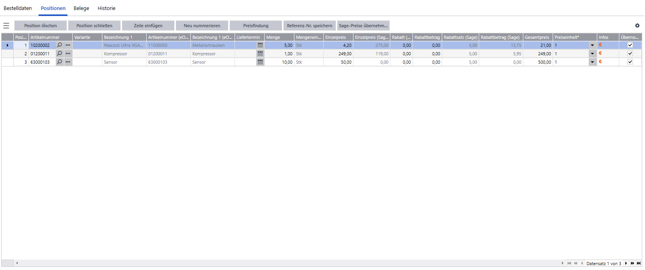Toggle the Sensor row checkbox
The height and width of the screenshot is (270, 645).
(x=630, y=62)
